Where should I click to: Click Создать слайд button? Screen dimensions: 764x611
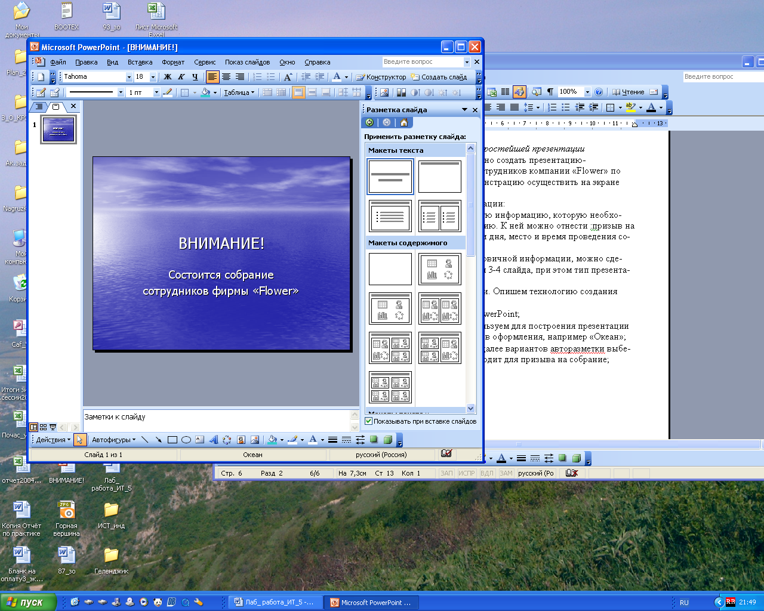(x=439, y=77)
